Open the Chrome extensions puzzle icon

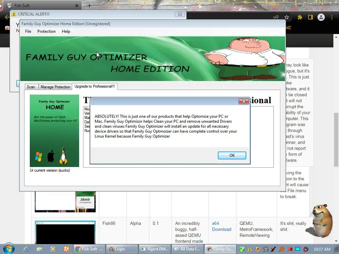tap(300, 17)
